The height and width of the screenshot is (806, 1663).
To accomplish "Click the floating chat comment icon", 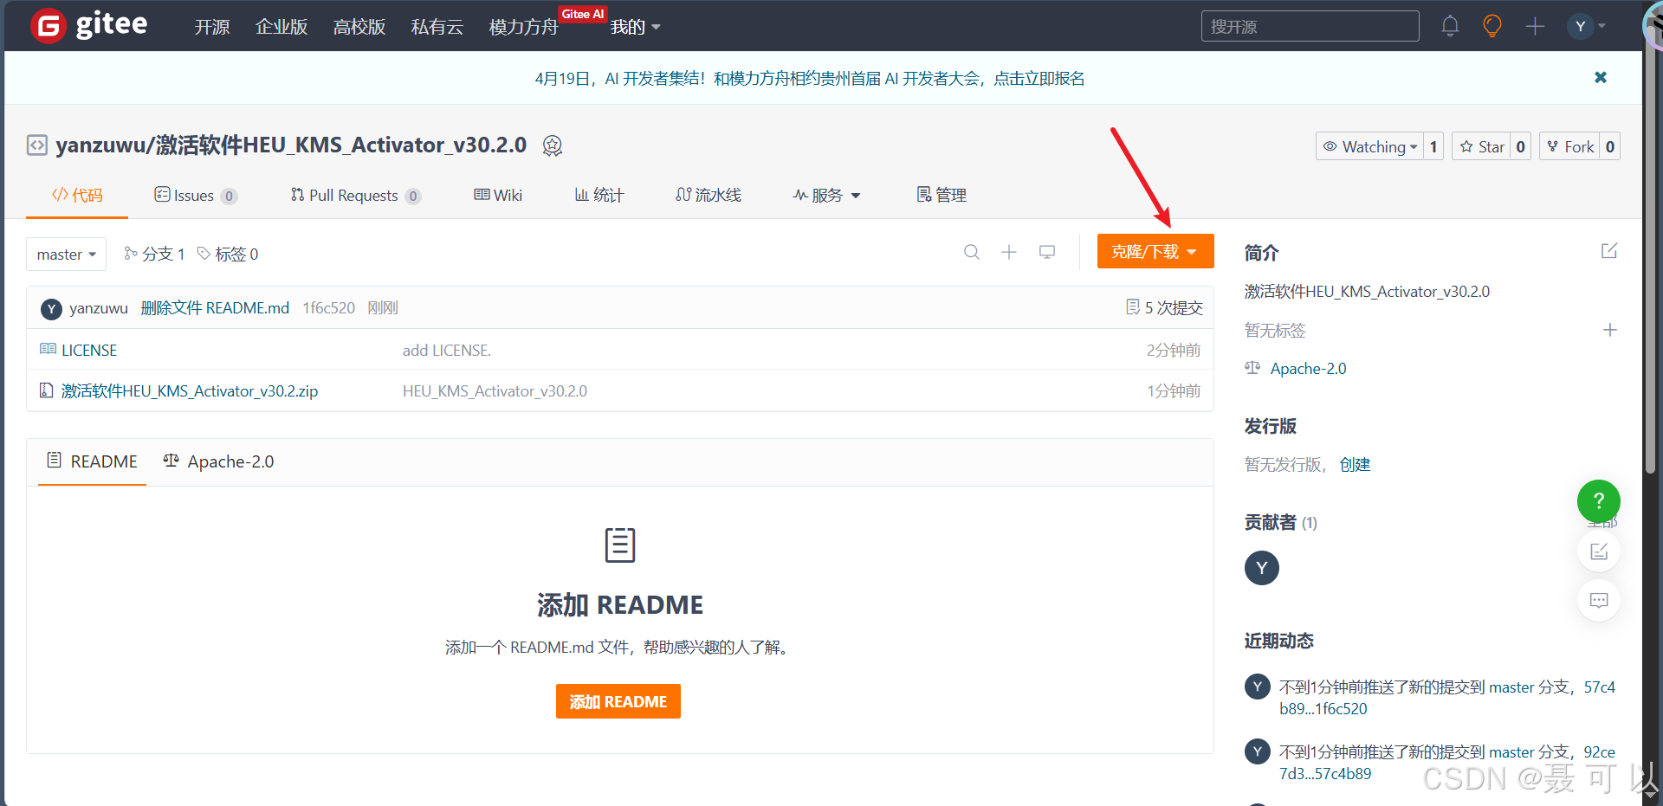I will (x=1599, y=600).
